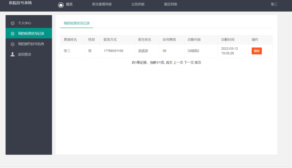The image size is (292, 168).
Task: Click the red 删除 button
Action: pos(257,51)
